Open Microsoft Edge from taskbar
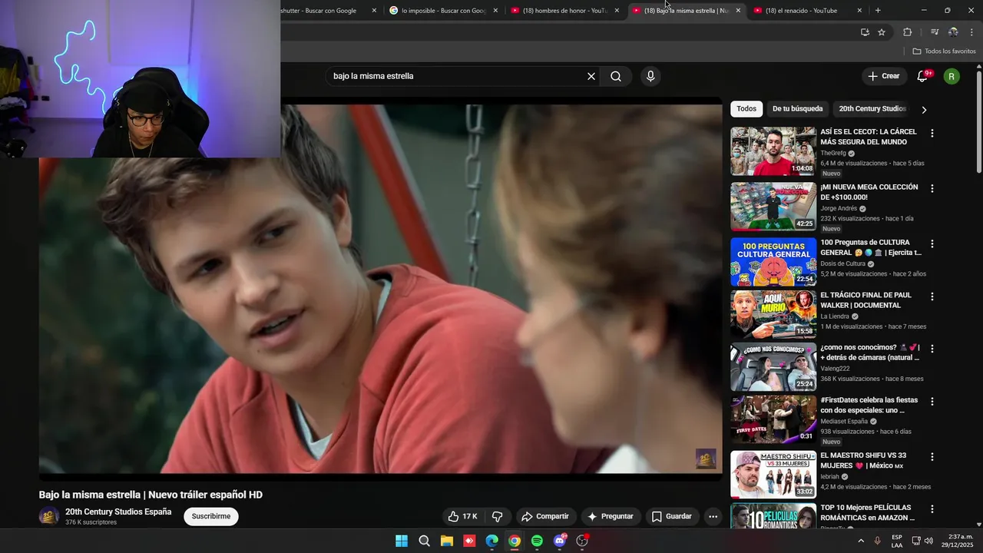 click(491, 541)
